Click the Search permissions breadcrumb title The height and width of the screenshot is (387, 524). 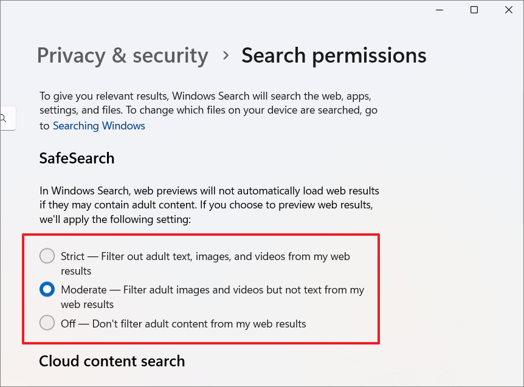[334, 55]
